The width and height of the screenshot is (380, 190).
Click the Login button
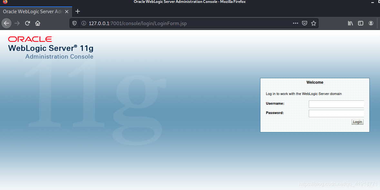[357, 122]
